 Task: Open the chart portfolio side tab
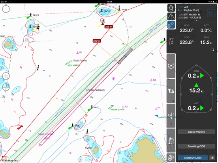pyautogui.click(x=171, y=41)
